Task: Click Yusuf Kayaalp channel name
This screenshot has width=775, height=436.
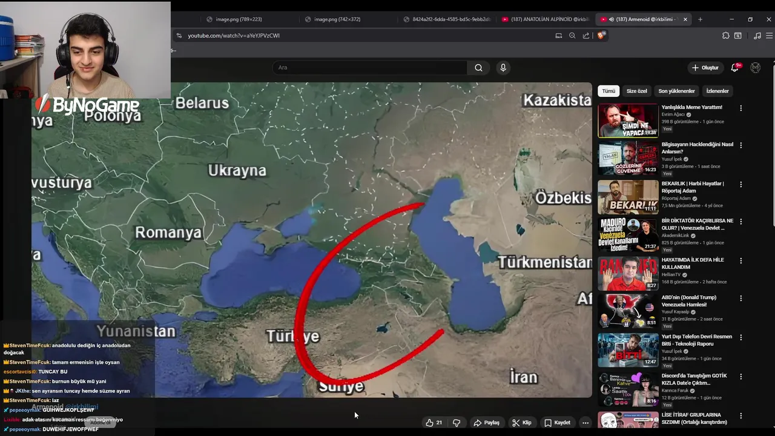Action: (x=676, y=312)
